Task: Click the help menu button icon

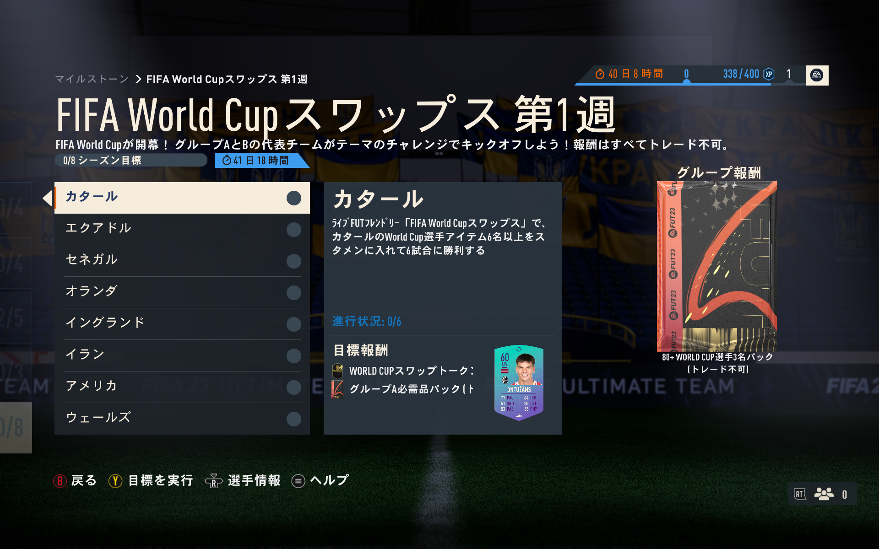Action: [x=298, y=481]
